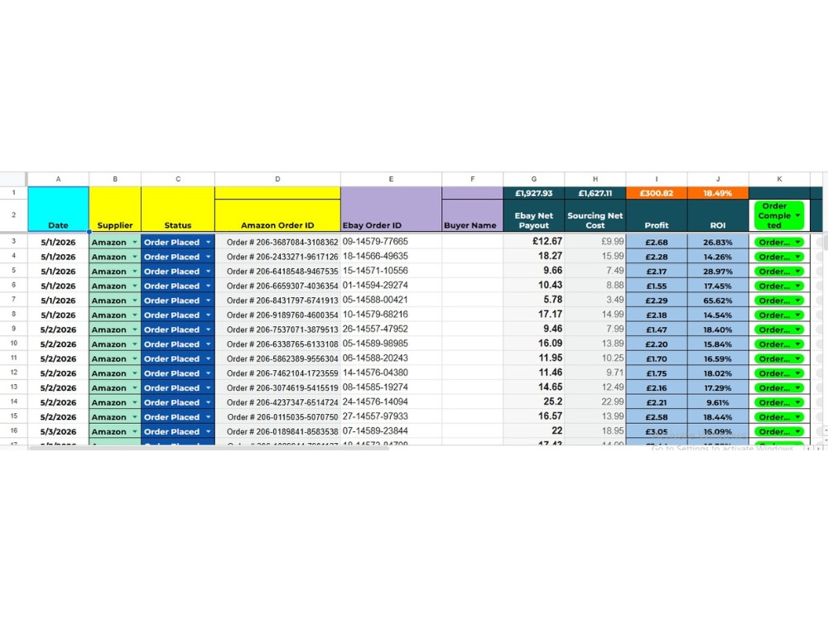828x621 pixels.
Task: Click the Ebay Order ID header cell
Action: point(391,209)
